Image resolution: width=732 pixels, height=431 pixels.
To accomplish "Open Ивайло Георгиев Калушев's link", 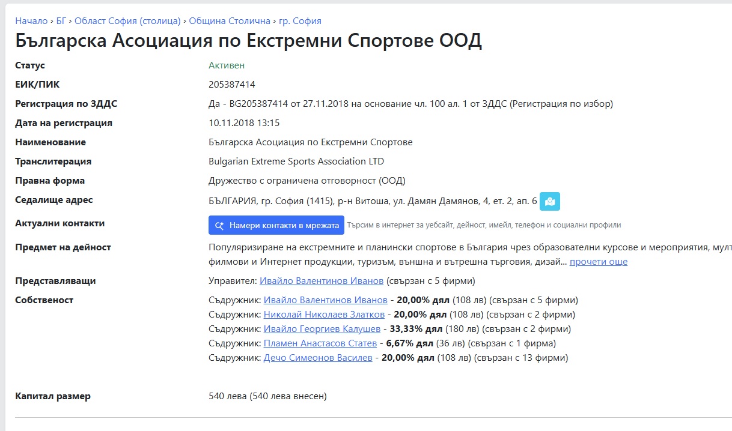I will [x=322, y=329].
